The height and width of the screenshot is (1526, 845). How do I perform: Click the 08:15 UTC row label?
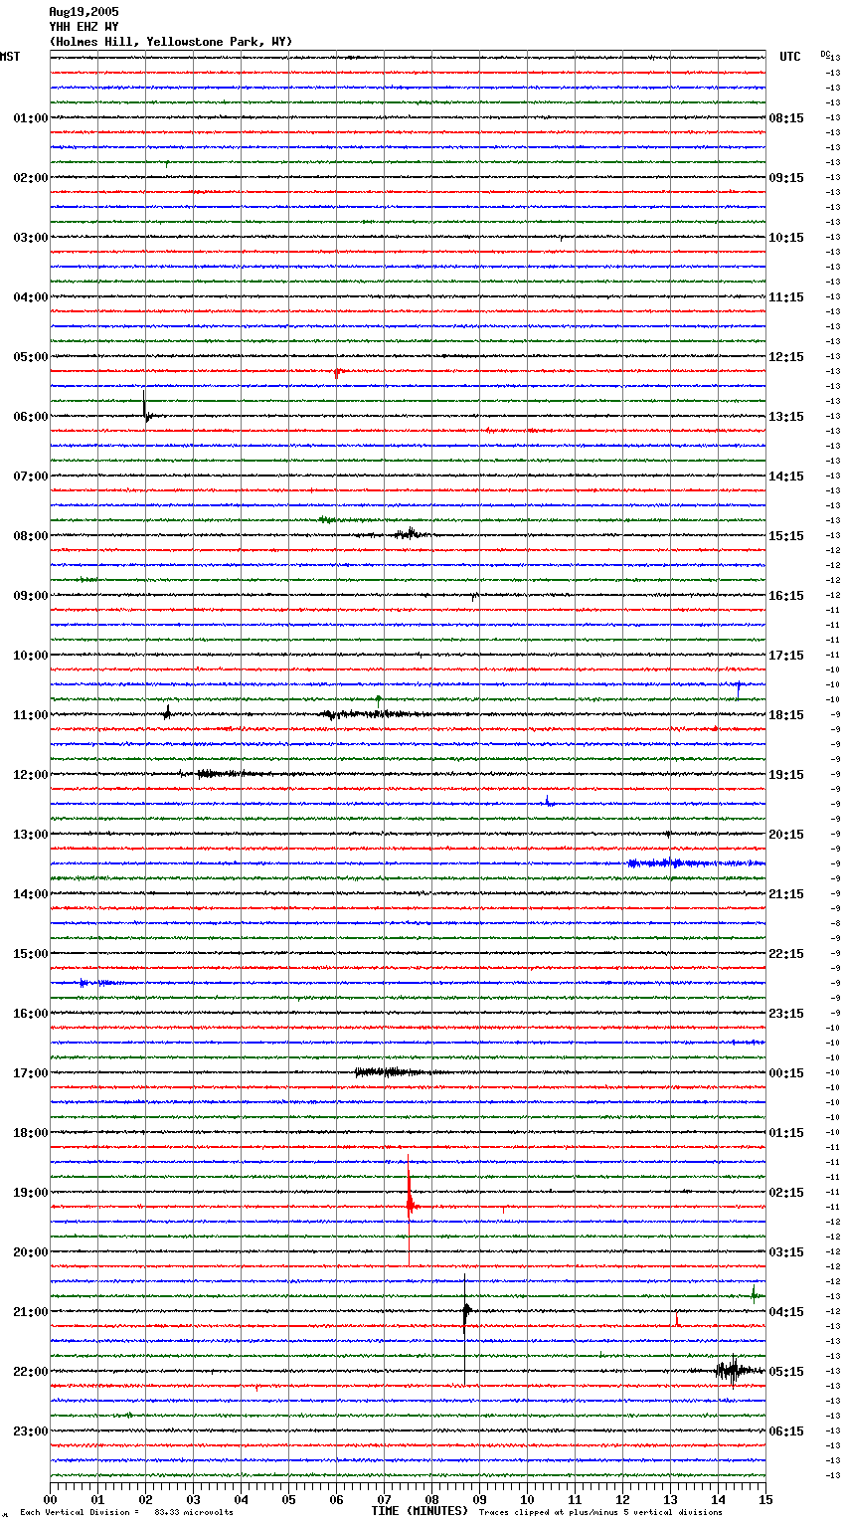(x=786, y=118)
